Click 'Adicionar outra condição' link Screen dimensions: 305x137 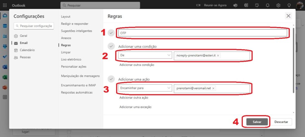tap(137, 65)
